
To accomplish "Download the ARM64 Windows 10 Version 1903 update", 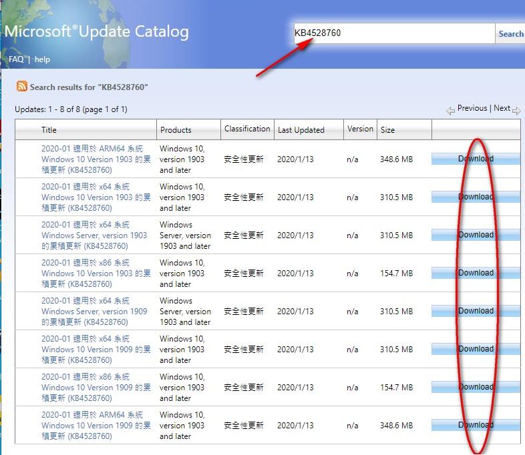I will point(476,159).
